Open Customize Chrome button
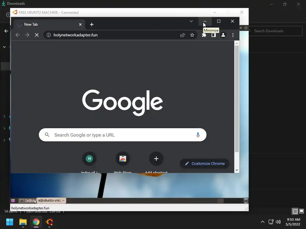This screenshot has height=229, width=306. pyautogui.click(x=204, y=164)
